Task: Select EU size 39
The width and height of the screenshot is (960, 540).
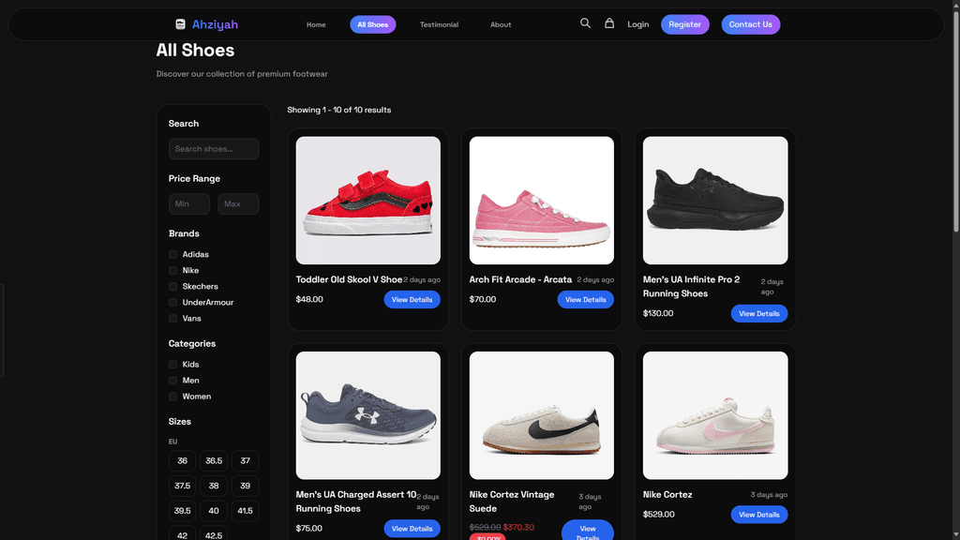Action: (x=245, y=487)
